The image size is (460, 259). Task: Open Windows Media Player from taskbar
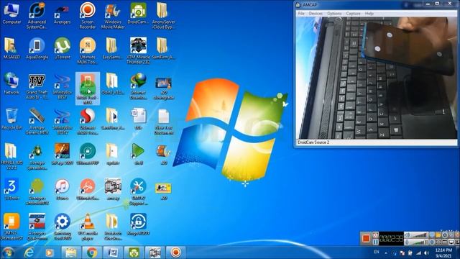(x=50, y=253)
